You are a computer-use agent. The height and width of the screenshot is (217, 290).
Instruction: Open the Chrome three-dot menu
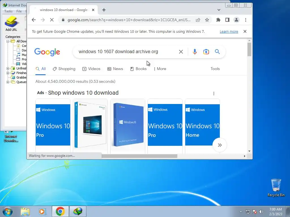(x=246, y=20)
